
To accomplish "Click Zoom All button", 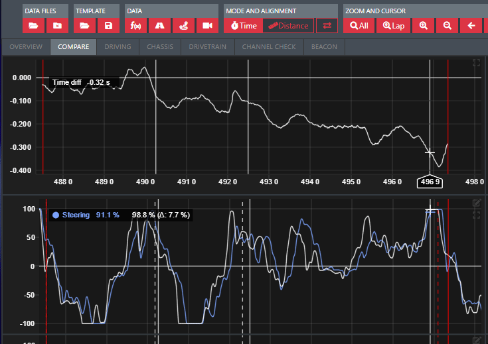I will click(359, 26).
